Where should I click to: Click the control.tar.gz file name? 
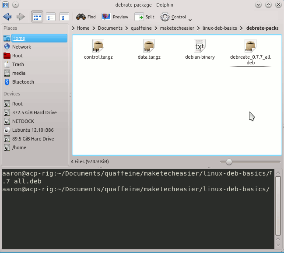98,57
